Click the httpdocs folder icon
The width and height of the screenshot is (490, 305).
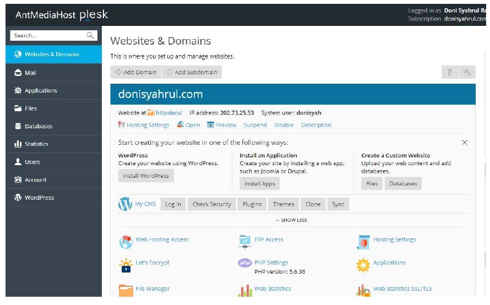pos(151,112)
